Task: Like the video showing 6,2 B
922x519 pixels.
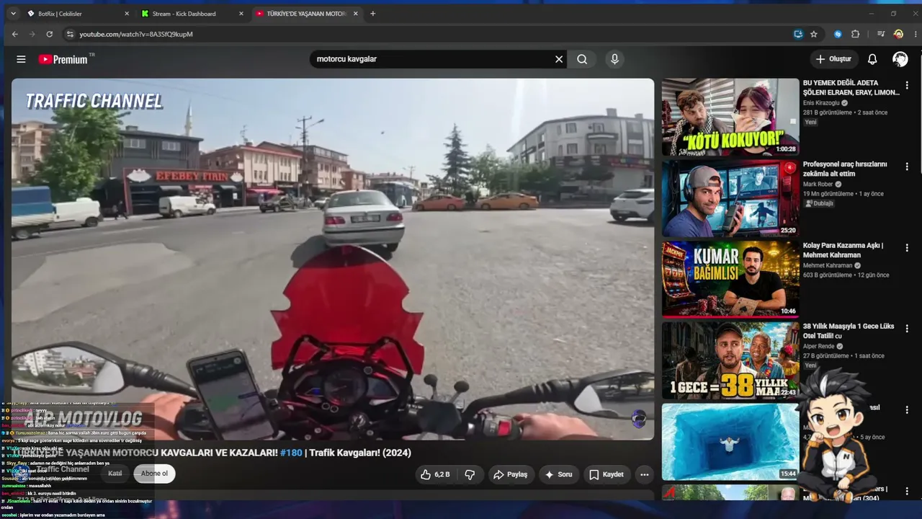Action: coord(436,474)
